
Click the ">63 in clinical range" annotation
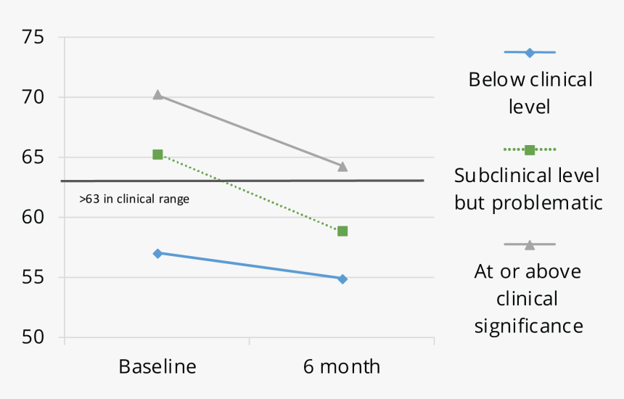(x=134, y=199)
